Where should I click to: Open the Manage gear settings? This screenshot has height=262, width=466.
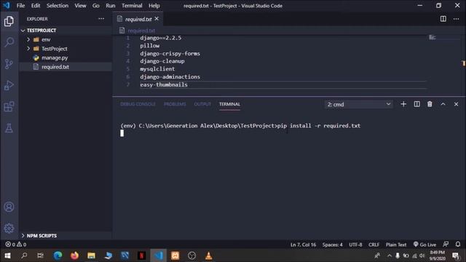click(9, 228)
